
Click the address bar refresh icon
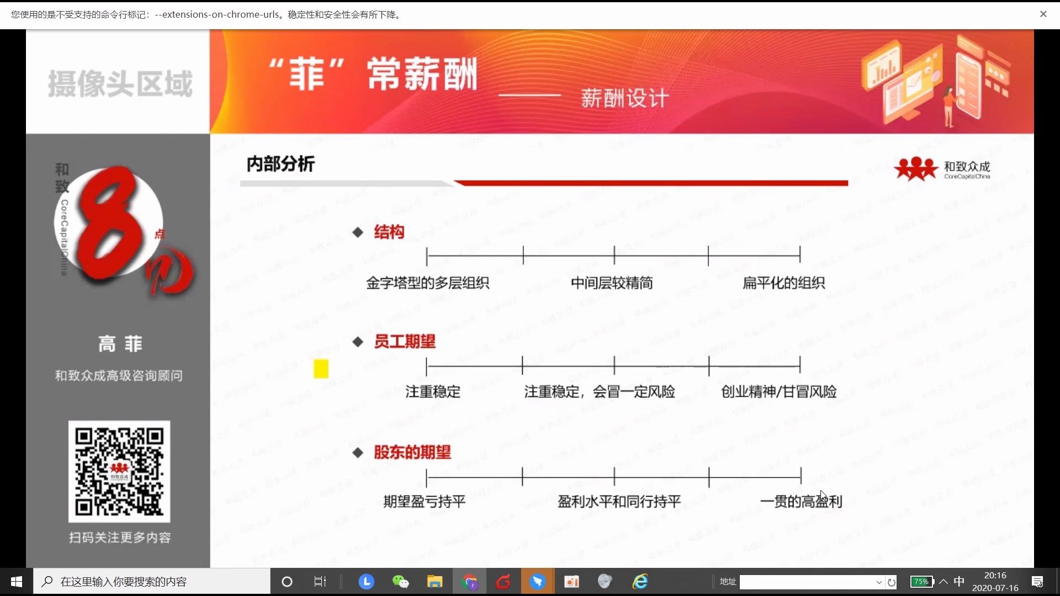[892, 582]
